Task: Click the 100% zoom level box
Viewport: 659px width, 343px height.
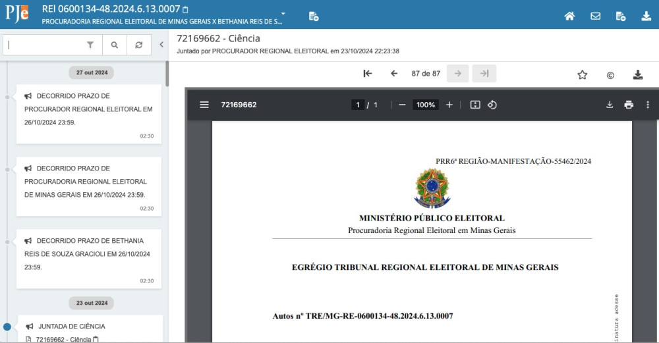Action: pos(425,105)
